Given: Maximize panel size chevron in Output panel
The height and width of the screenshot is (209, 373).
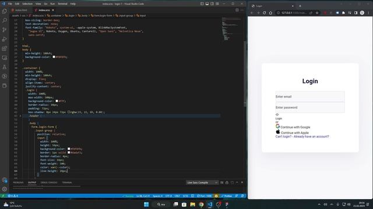Looking at the screenshot, I should point(237,182).
